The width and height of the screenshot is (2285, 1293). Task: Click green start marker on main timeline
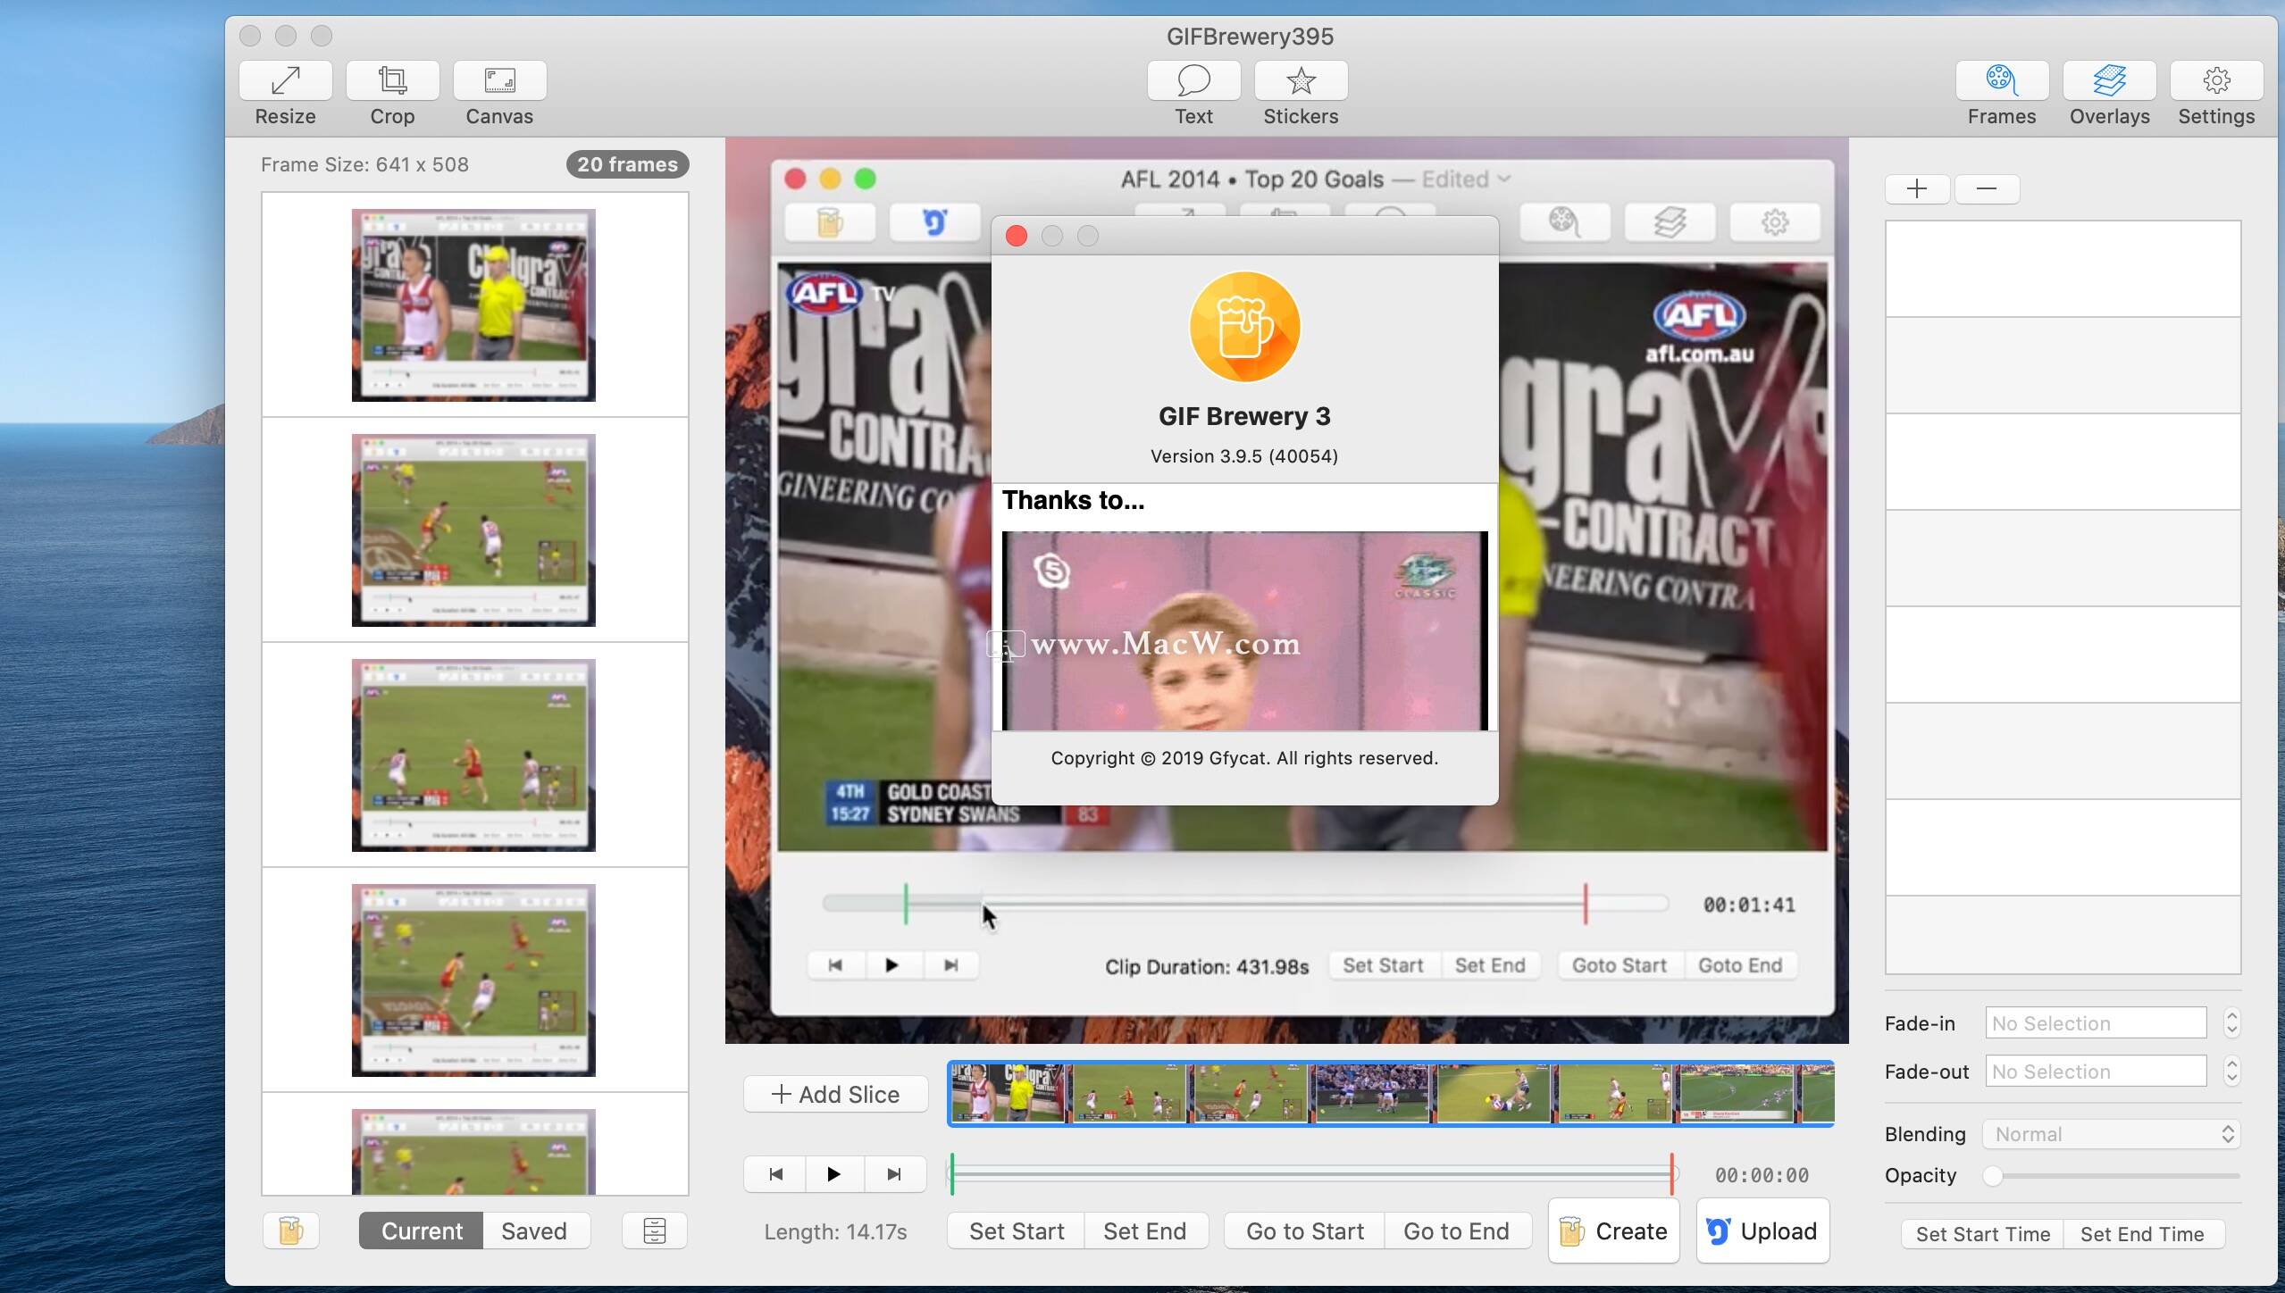click(952, 1174)
